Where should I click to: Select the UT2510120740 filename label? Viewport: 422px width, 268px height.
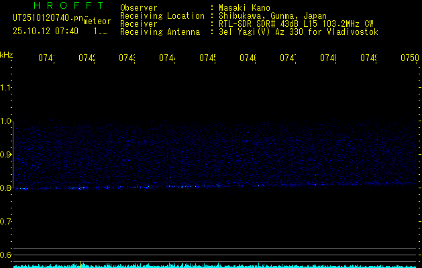[x=47, y=17]
